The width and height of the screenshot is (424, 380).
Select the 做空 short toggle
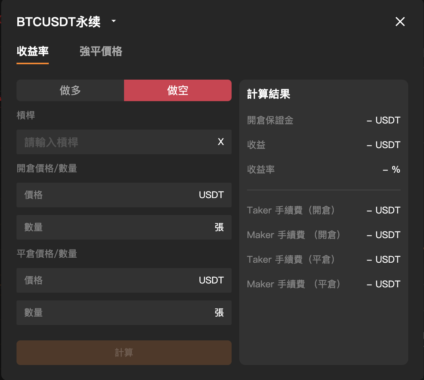178,90
